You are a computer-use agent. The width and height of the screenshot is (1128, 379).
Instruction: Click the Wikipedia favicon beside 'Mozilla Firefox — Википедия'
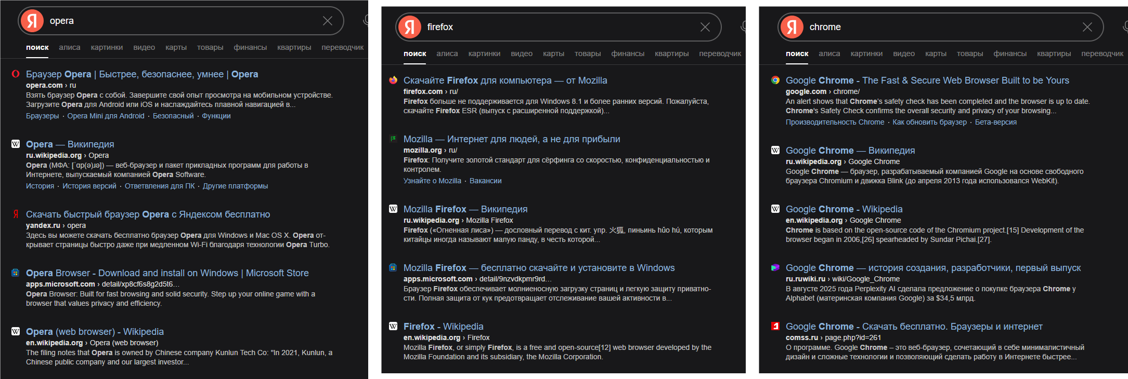click(x=393, y=209)
